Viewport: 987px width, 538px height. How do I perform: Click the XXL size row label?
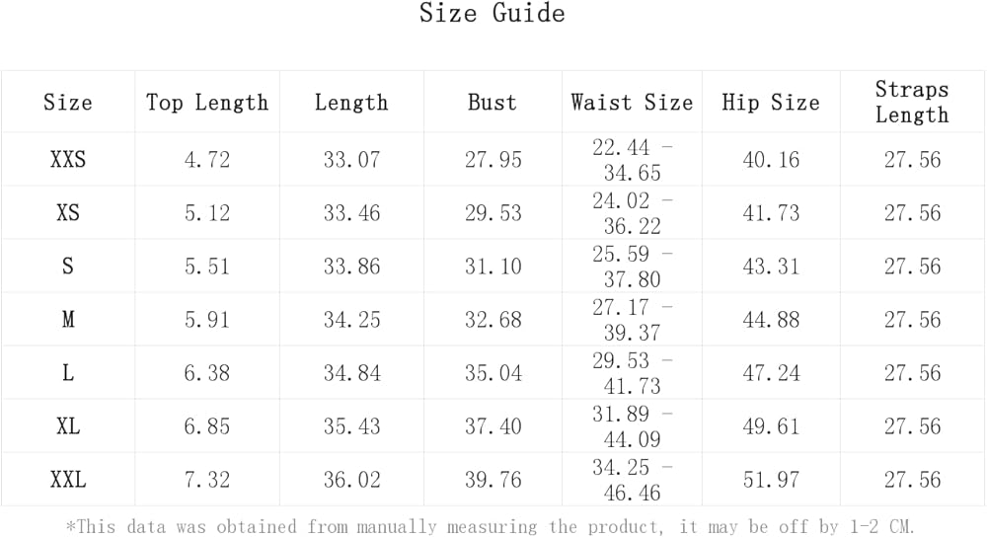click(68, 480)
